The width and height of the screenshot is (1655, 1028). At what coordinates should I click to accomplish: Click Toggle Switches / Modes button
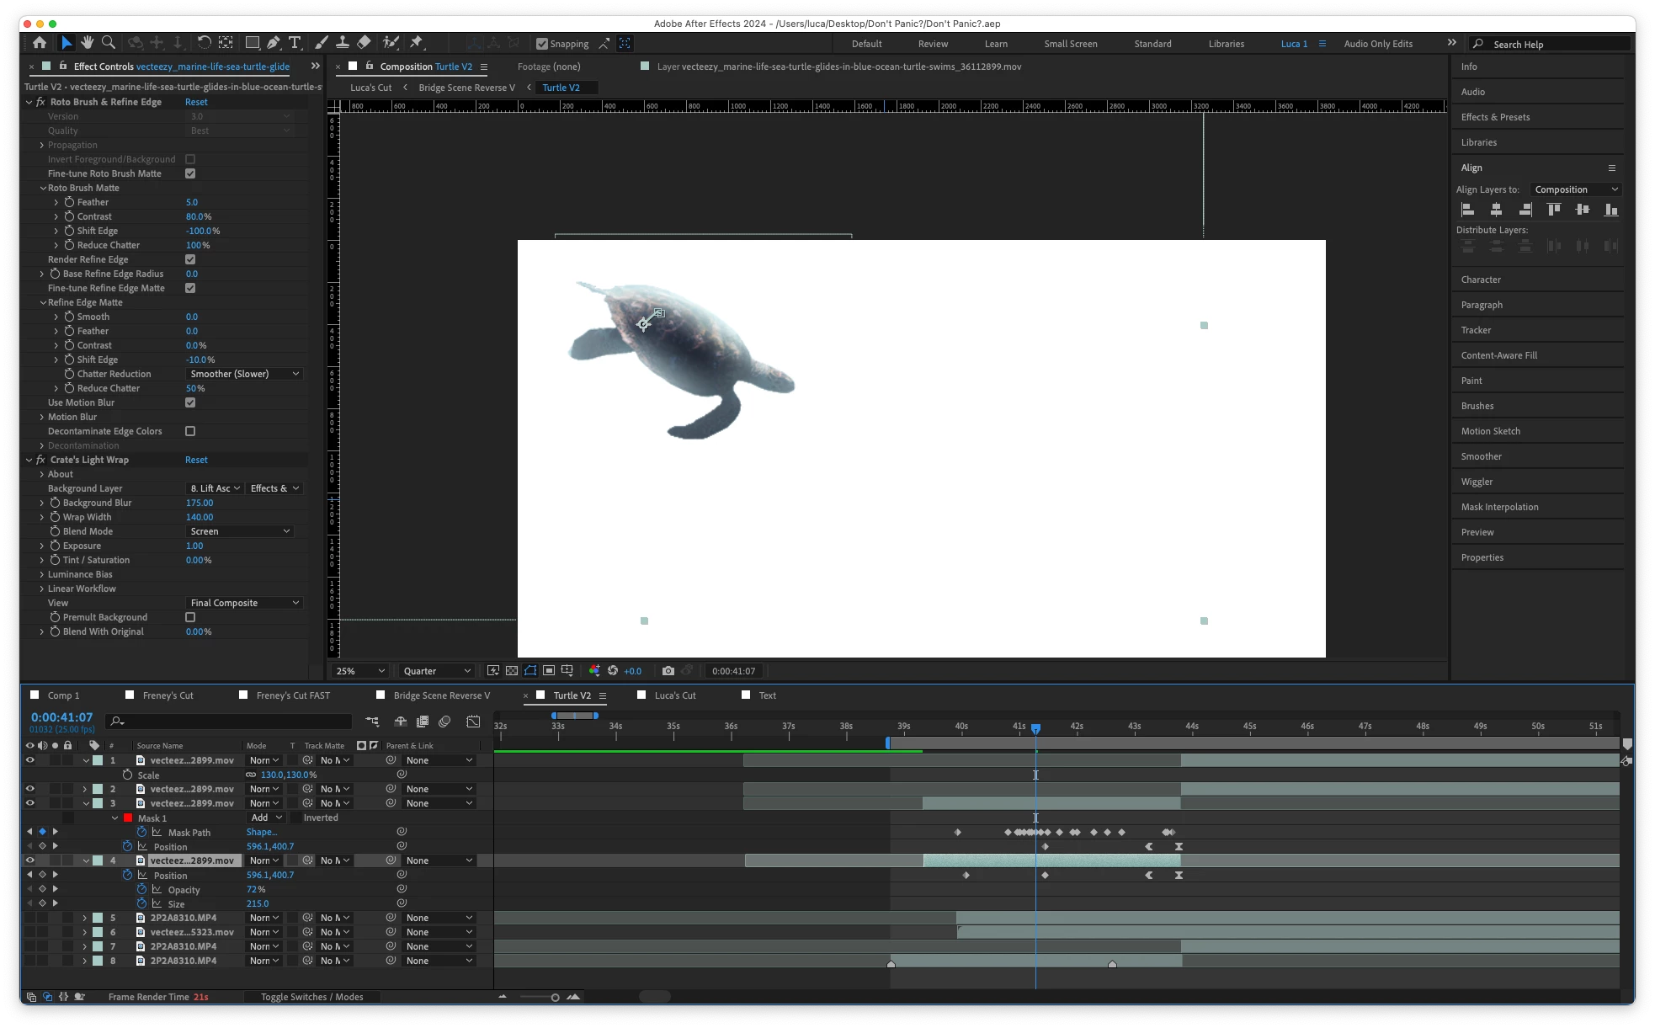[311, 997]
